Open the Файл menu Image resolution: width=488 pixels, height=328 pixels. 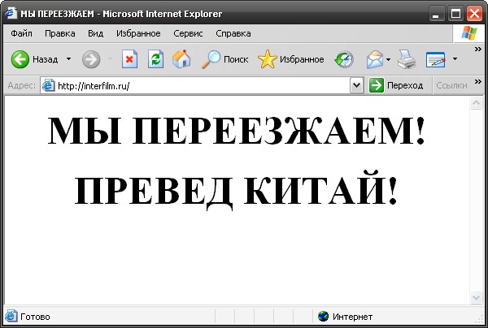(x=21, y=33)
